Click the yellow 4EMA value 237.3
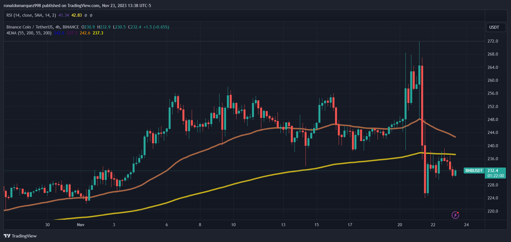Viewport: 511px width, 242px height. (98, 33)
